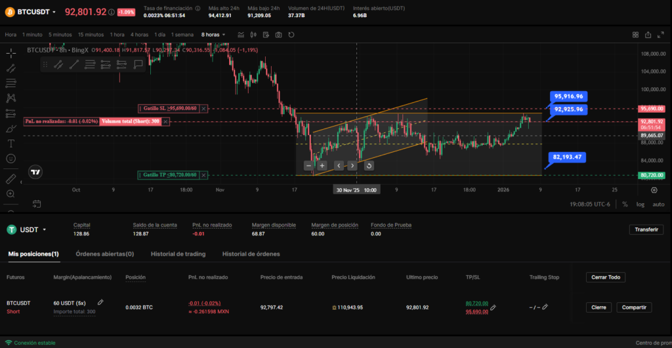Image resolution: width=672 pixels, height=348 pixels.
Task: Edit TP/SL with the pencil icon
Action: click(493, 307)
